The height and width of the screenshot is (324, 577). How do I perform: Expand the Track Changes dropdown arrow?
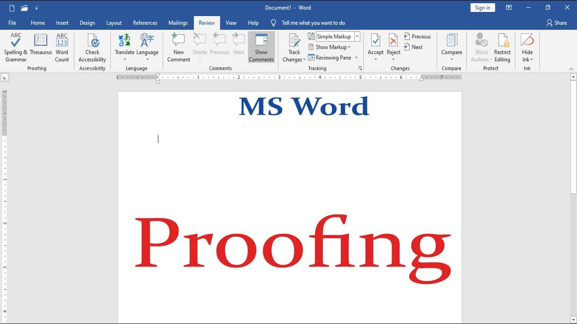[304, 59]
